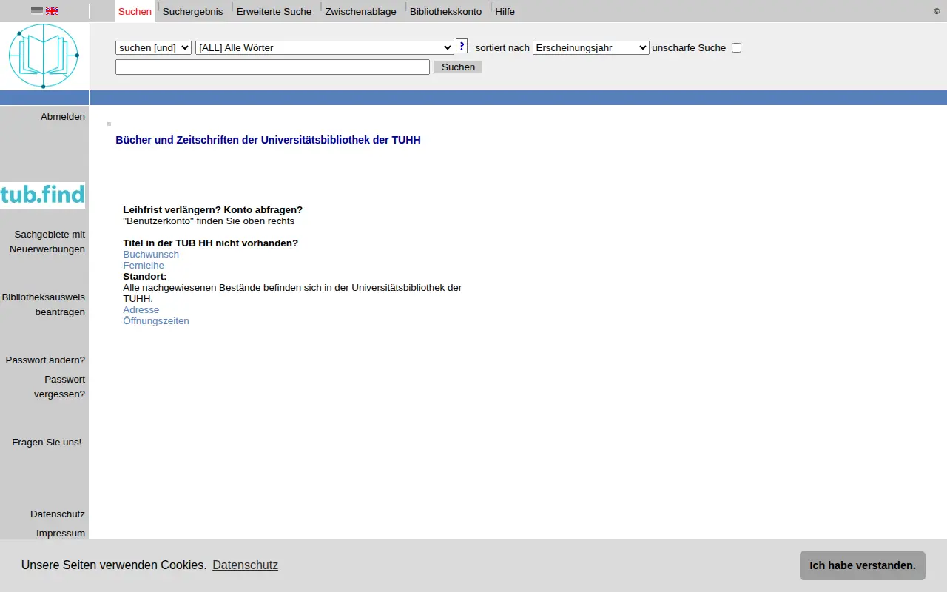This screenshot has height=592, width=947.
Task: Click text 'Unsere Seiten verwenden Cookies.'
Action: [x=114, y=565]
